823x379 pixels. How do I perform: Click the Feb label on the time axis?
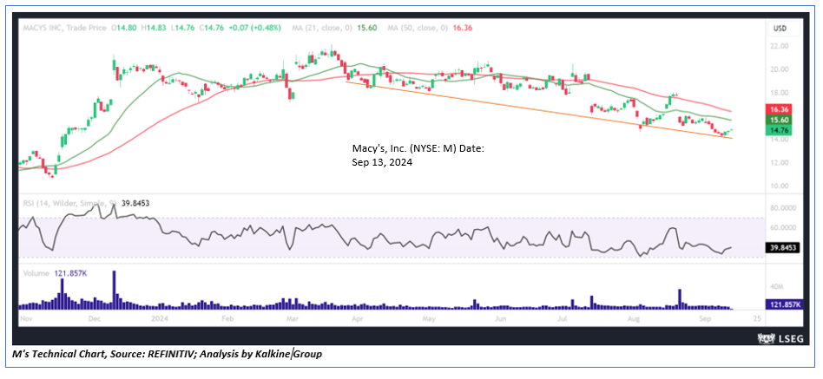click(x=227, y=318)
